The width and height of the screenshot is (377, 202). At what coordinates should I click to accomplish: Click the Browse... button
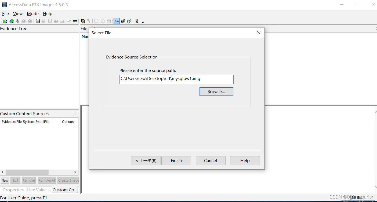tap(216, 91)
